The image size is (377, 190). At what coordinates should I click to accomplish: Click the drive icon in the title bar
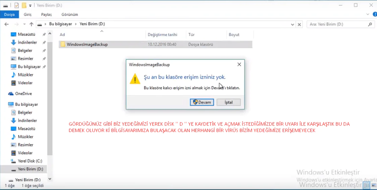click(5, 5)
